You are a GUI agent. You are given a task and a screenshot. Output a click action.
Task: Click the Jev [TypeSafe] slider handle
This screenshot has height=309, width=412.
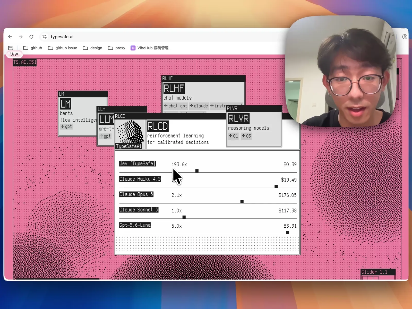click(197, 171)
